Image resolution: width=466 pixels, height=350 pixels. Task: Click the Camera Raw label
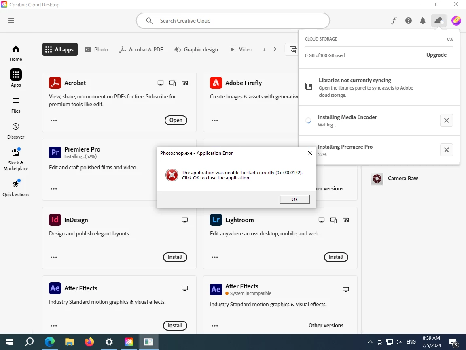(403, 178)
